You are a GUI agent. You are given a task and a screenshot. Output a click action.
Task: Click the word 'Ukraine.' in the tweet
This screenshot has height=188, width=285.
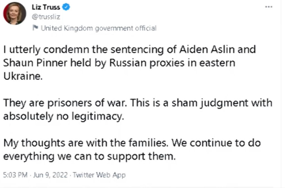(23, 76)
